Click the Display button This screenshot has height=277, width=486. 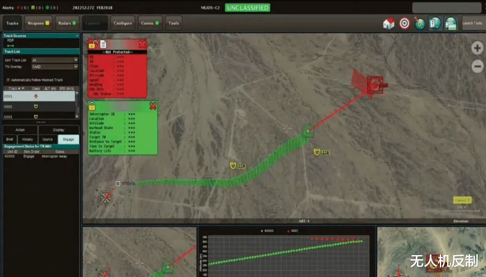[58, 130]
